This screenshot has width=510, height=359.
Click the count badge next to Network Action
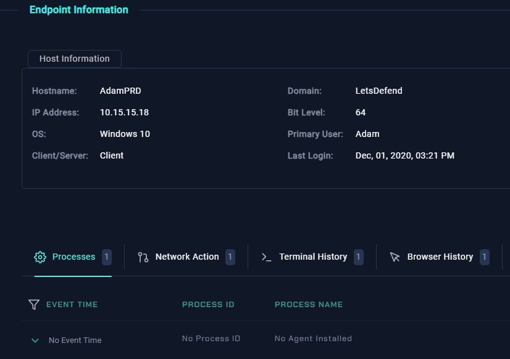click(x=230, y=257)
